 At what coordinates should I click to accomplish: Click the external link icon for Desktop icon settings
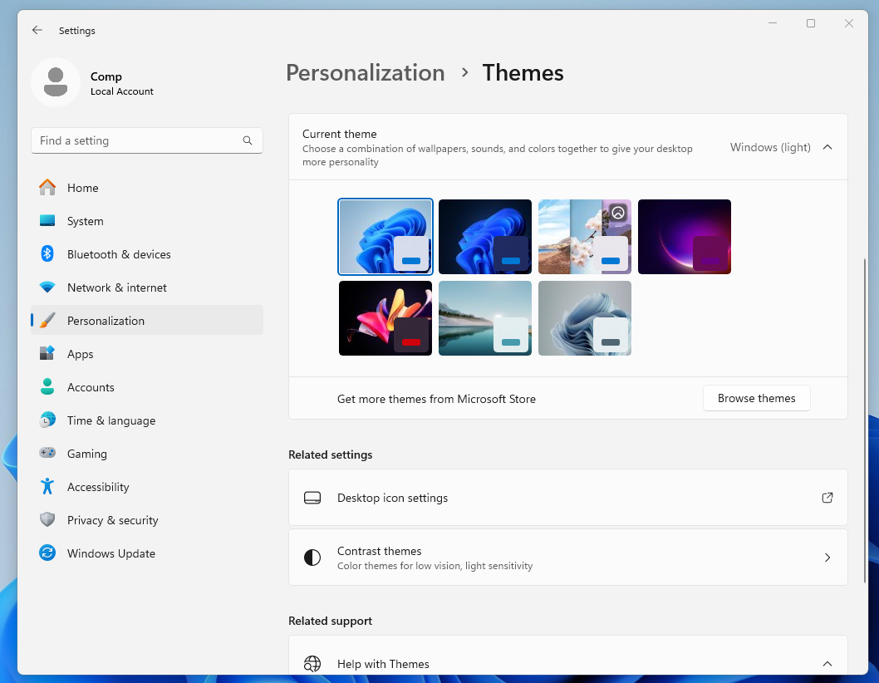(827, 498)
